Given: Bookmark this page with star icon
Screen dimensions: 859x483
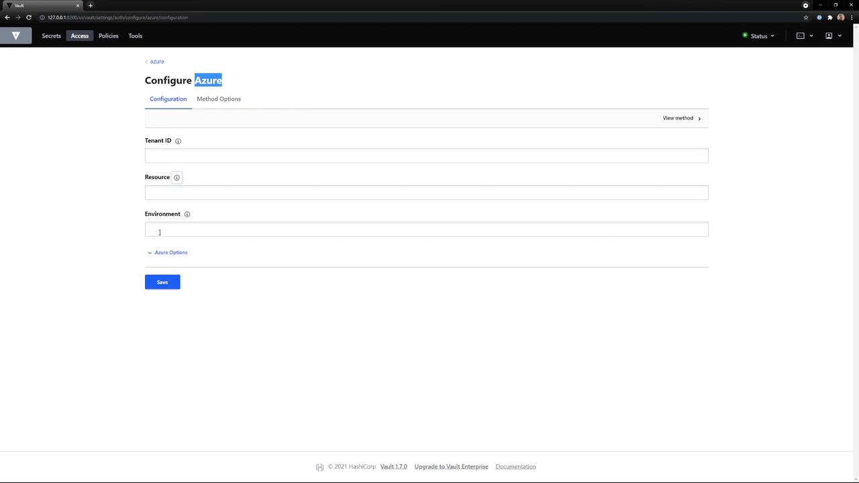Looking at the screenshot, I should pos(806,17).
